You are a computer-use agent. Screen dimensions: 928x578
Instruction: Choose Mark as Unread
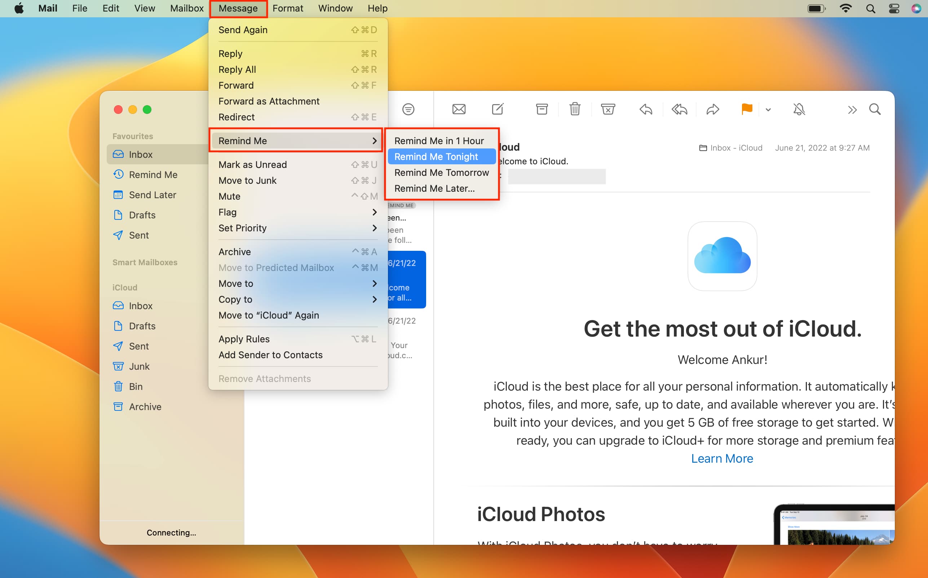(x=298, y=165)
